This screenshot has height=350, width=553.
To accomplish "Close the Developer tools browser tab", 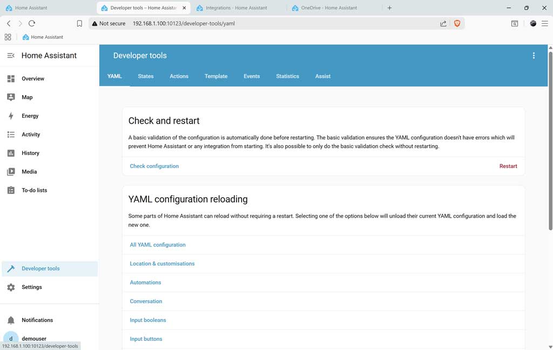I will [x=184, y=8].
